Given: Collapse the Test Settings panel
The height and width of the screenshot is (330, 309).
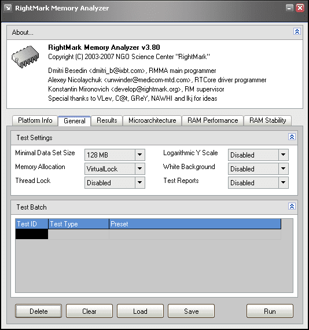Looking at the screenshot, I should click(x=292, y=137).
